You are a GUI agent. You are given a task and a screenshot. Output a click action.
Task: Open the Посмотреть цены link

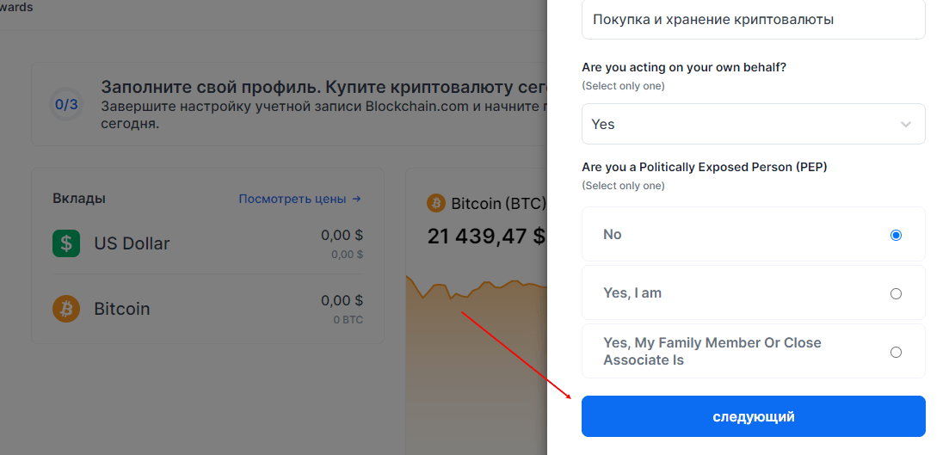pos(293,199)
